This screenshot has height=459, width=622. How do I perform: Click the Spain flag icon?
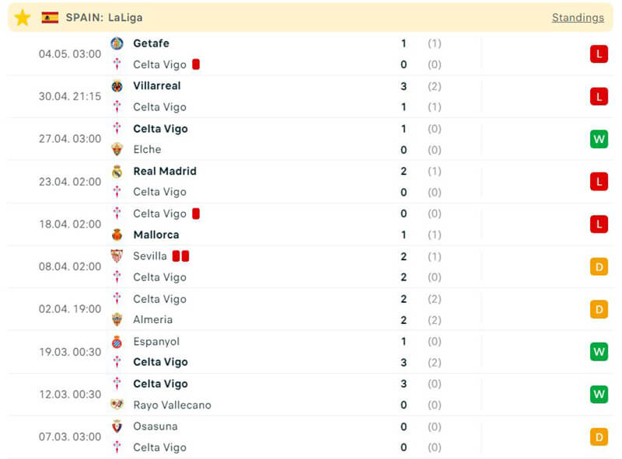click(x=50, y=17)
